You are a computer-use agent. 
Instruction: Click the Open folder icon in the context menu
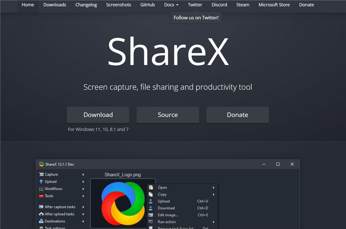tap(151, 187)
